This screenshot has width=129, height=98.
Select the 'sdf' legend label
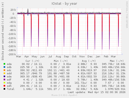tap(9, 80)
